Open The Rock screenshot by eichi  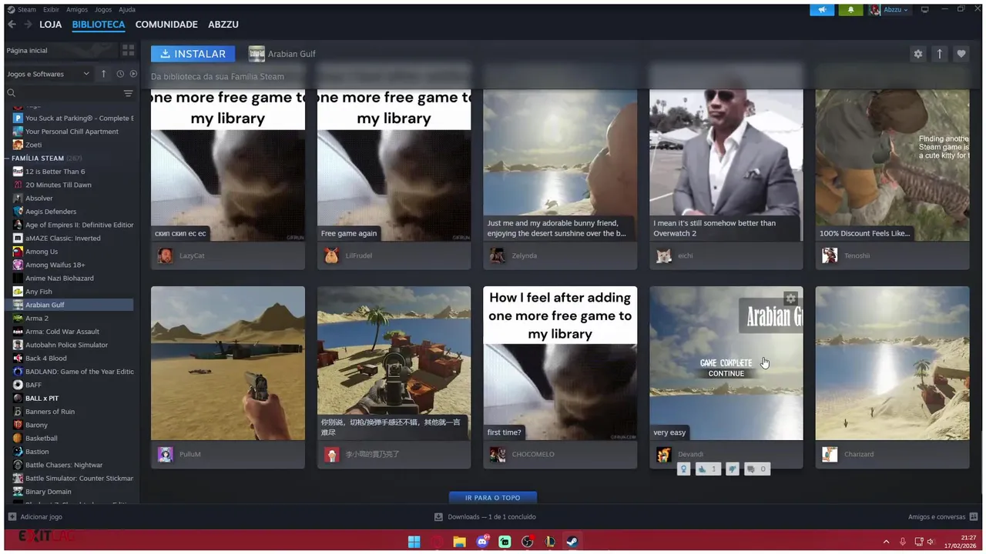point(726,165)
